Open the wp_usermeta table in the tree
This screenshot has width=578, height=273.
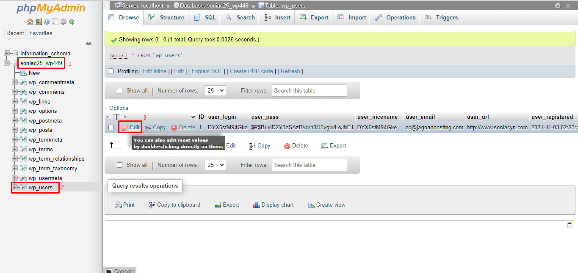click(45, 178)
